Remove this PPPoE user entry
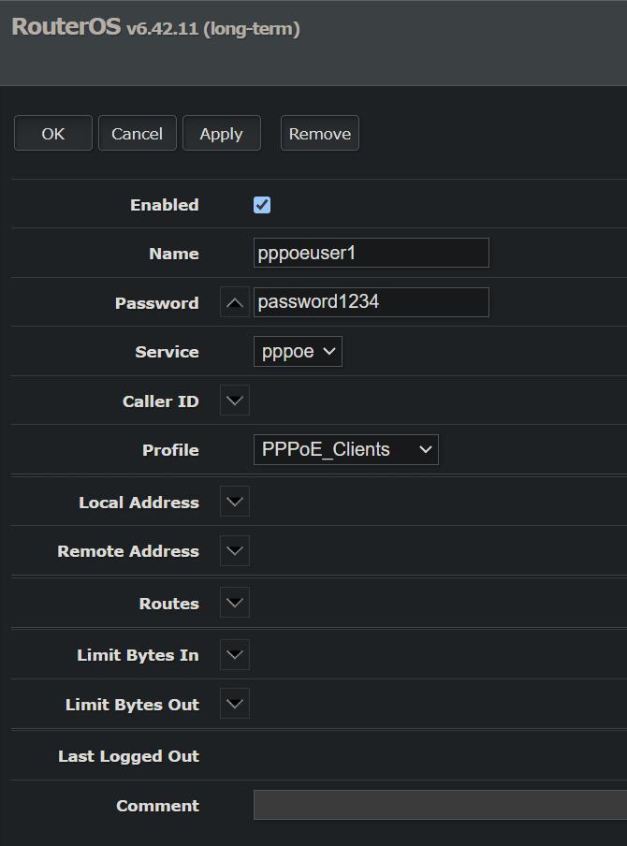 [319, 133]
